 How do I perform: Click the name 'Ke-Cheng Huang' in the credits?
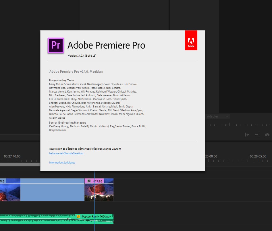[x=59, y=126]
